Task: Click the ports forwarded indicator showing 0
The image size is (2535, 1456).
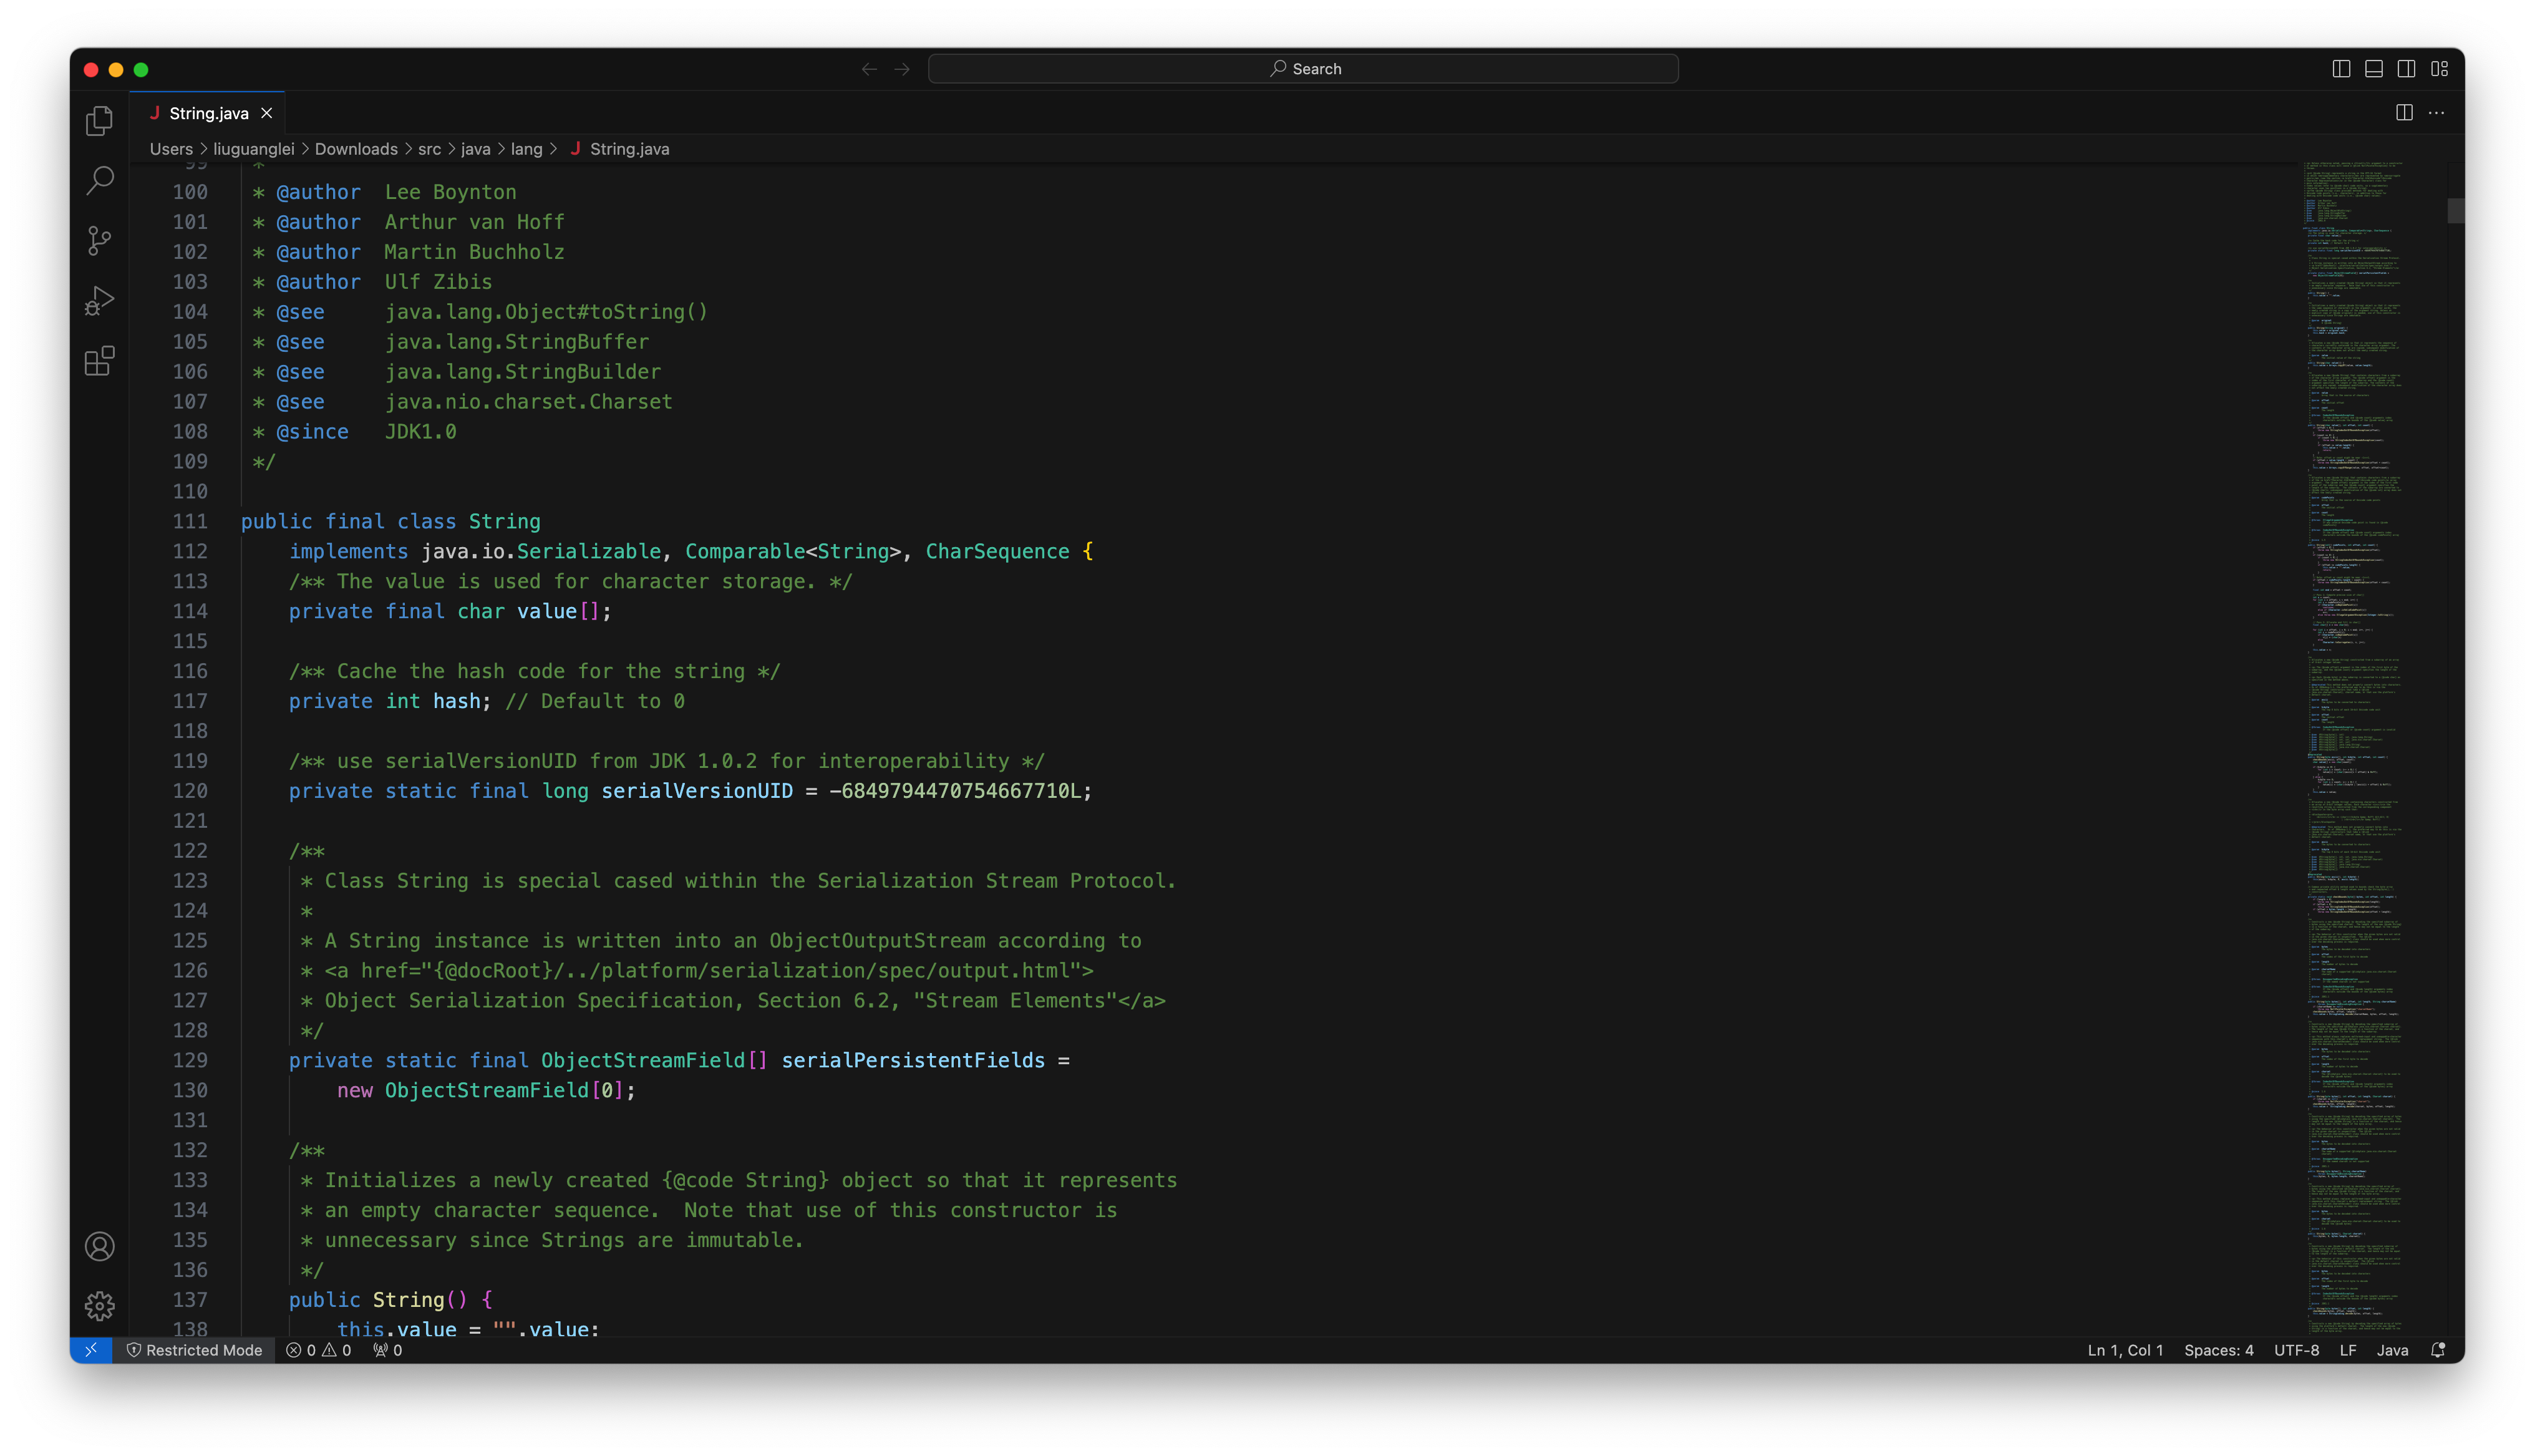Action: pyautogui.click(x=388, y=1350)
